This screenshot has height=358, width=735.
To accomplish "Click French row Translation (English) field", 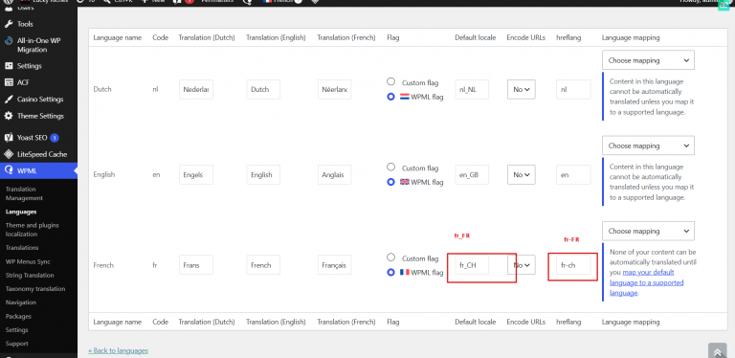I will pyautogui.click(x=263, y=265).
